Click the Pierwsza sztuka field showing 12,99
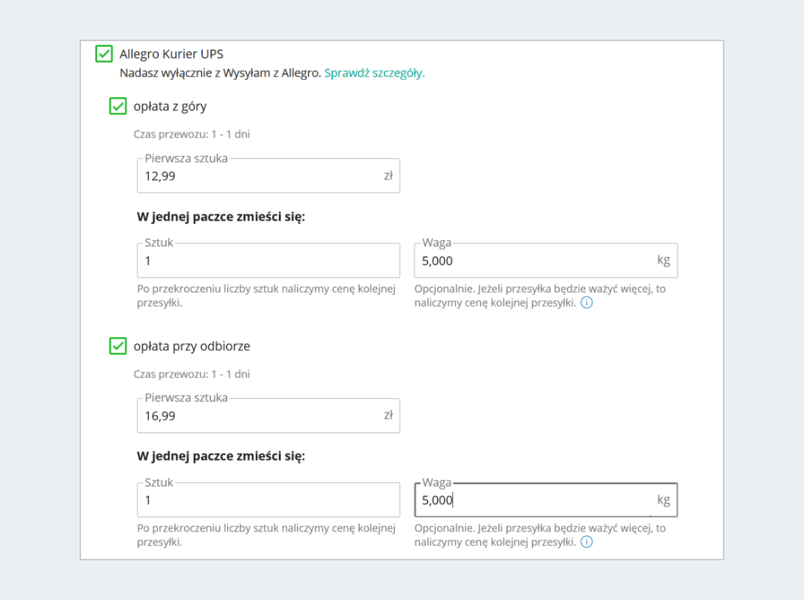804x600 pixels. pos(261,176)
